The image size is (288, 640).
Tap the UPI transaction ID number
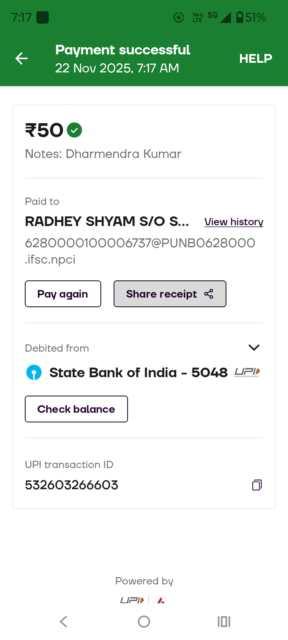pyautogui.click(x=72, y=485)
